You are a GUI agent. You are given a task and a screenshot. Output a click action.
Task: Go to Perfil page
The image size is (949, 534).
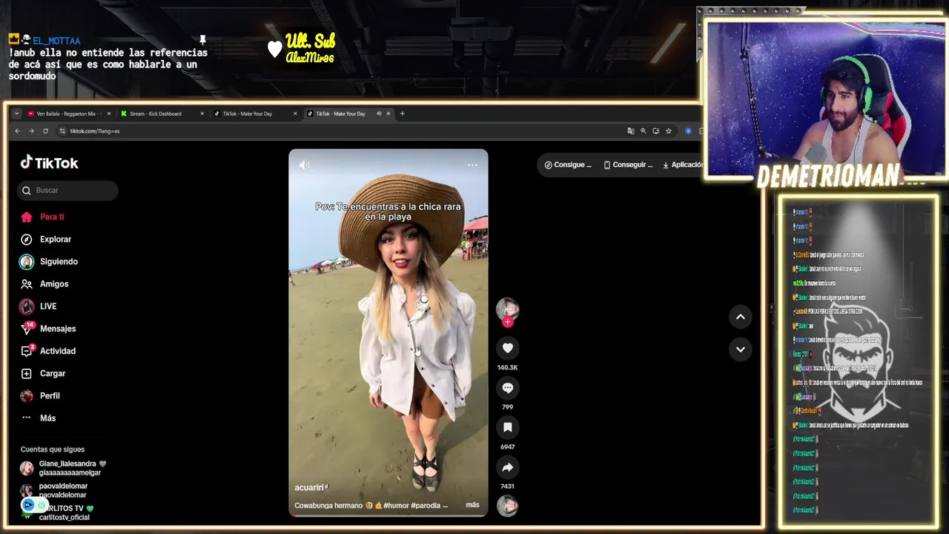[41, 395]
